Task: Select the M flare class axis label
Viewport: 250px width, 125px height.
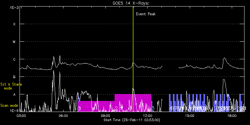Action: [x=14, y=42]
